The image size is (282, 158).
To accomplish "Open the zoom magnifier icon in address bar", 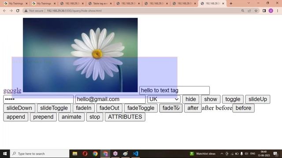I will pyautogui.click(x=243, y=11).
